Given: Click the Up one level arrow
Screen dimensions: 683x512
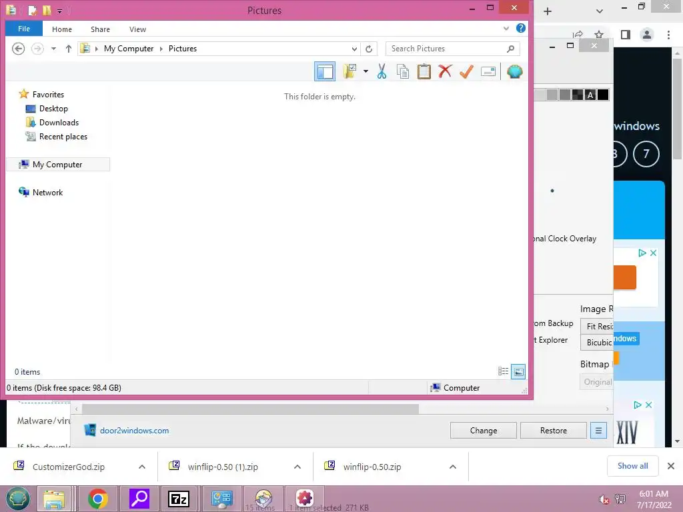Looking at the screenshot, I should pos(69,48).
